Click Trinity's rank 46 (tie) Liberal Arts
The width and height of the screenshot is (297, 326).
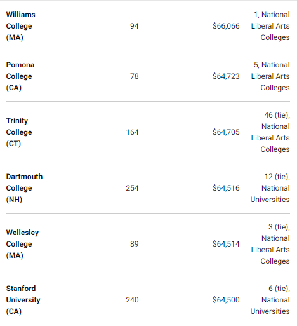click(x=270, y=132)
